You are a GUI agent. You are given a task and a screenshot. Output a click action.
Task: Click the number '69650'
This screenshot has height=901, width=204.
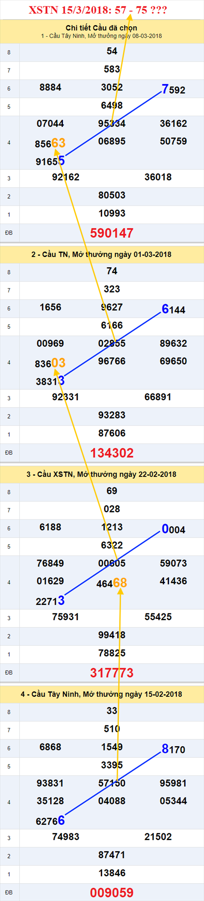tap(173, 361)
